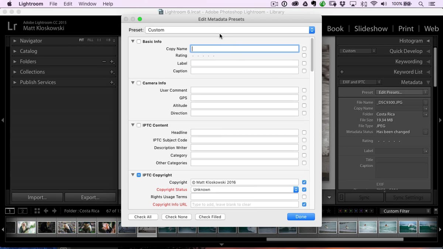Open the Help menu
The height and width of the screenshot is (249, 443).
point(108,4)
